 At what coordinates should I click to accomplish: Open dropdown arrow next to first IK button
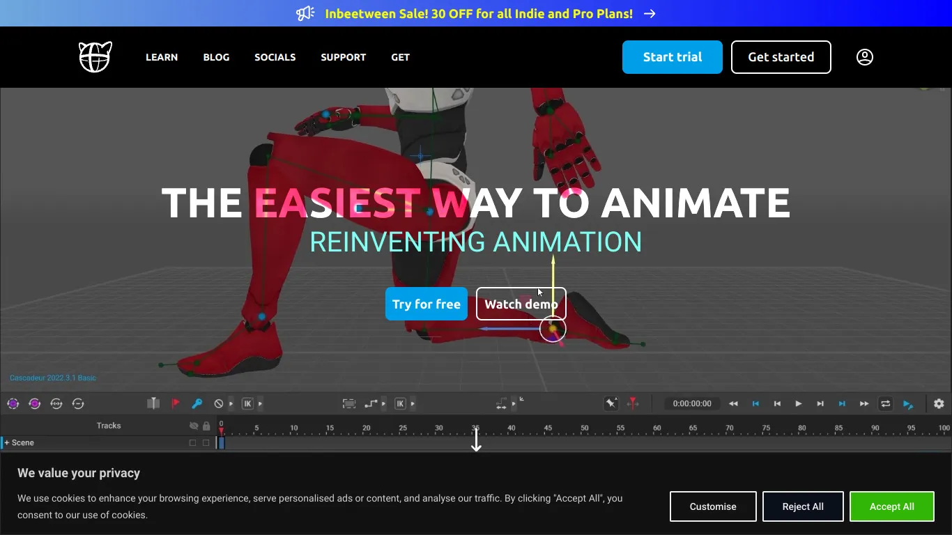pyautogui.click(x=261, y=403)
